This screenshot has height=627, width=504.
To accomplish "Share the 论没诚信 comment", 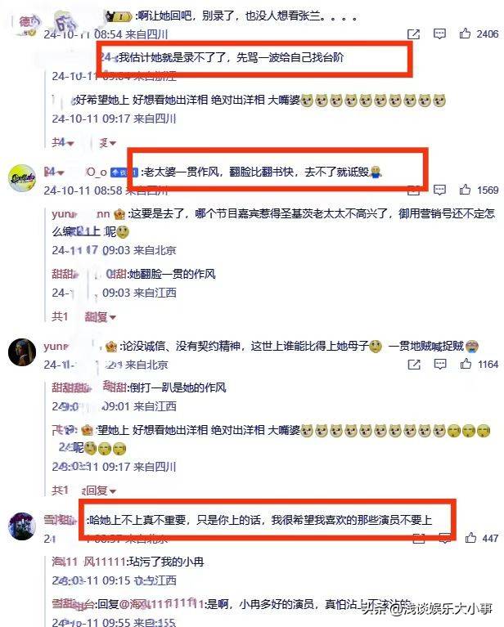I will tap(414, 365).
